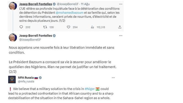The height and width of the screenshot is (103, 183).
Task: Open the @mfa_russia handle link
Action: (26, 81)
